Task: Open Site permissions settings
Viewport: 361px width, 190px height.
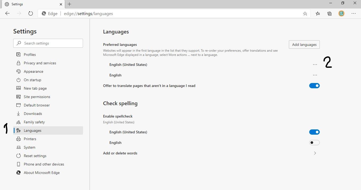Action: click(x=48, y=97)
